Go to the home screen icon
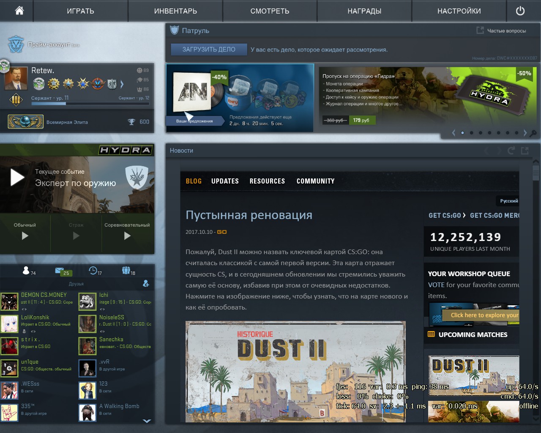The image size is (541, 433). coord(19,11)
